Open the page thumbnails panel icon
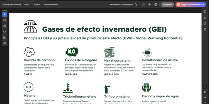This screenshot has width=209, height=104. 205,29
